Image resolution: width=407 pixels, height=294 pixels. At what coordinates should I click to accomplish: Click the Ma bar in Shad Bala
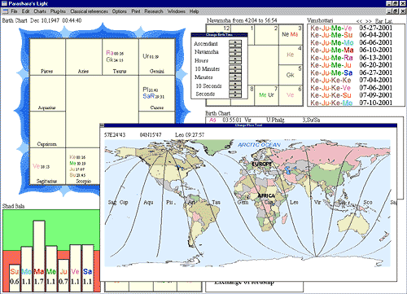tap(39, 257)
